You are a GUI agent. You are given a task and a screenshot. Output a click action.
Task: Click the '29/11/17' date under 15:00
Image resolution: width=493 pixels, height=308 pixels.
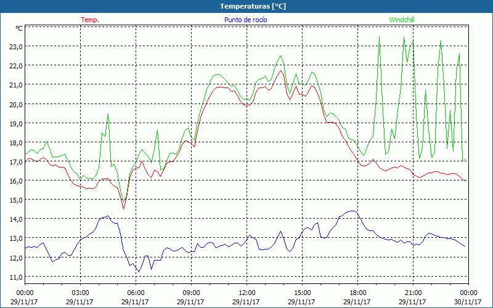click(x=301, y=302)
